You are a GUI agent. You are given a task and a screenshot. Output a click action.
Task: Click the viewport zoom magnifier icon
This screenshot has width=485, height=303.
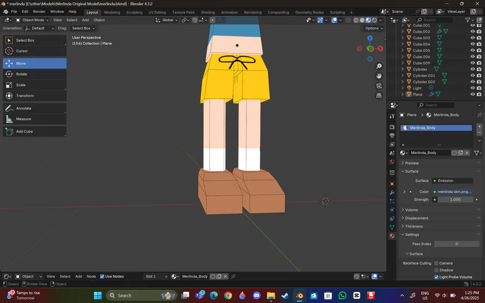[x=379, y=66]
